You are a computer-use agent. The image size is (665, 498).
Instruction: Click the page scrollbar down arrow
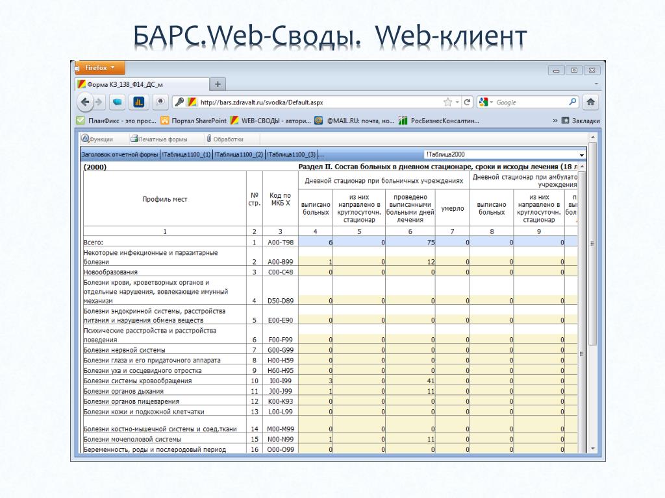tap(593, 449)
